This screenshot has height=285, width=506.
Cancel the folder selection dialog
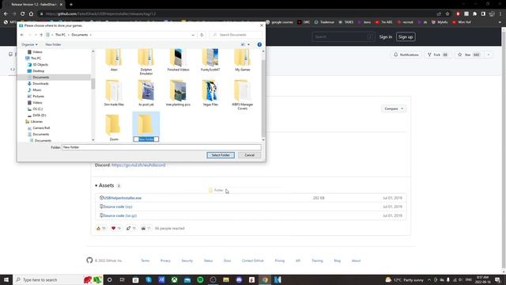point(249,155)
